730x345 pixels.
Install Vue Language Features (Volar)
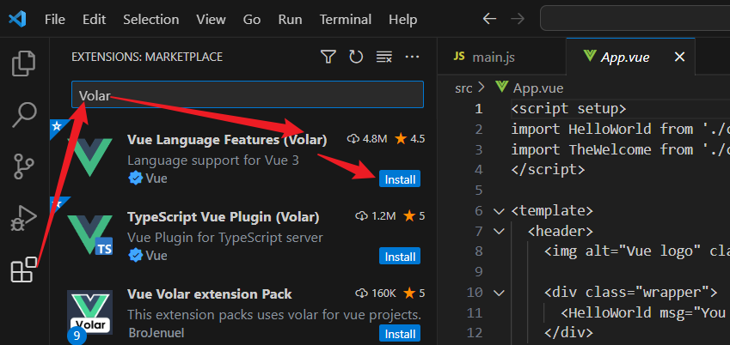point(400,179)
